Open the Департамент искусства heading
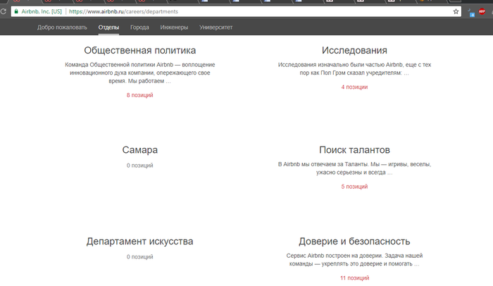The image size is (493, 286). 139,242
